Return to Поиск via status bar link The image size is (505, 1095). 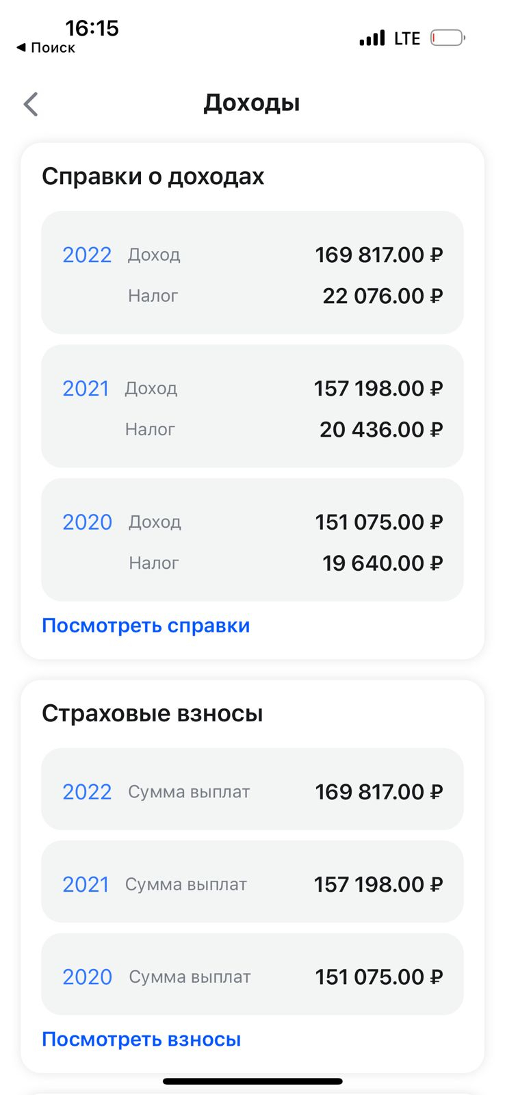point(46,48)
